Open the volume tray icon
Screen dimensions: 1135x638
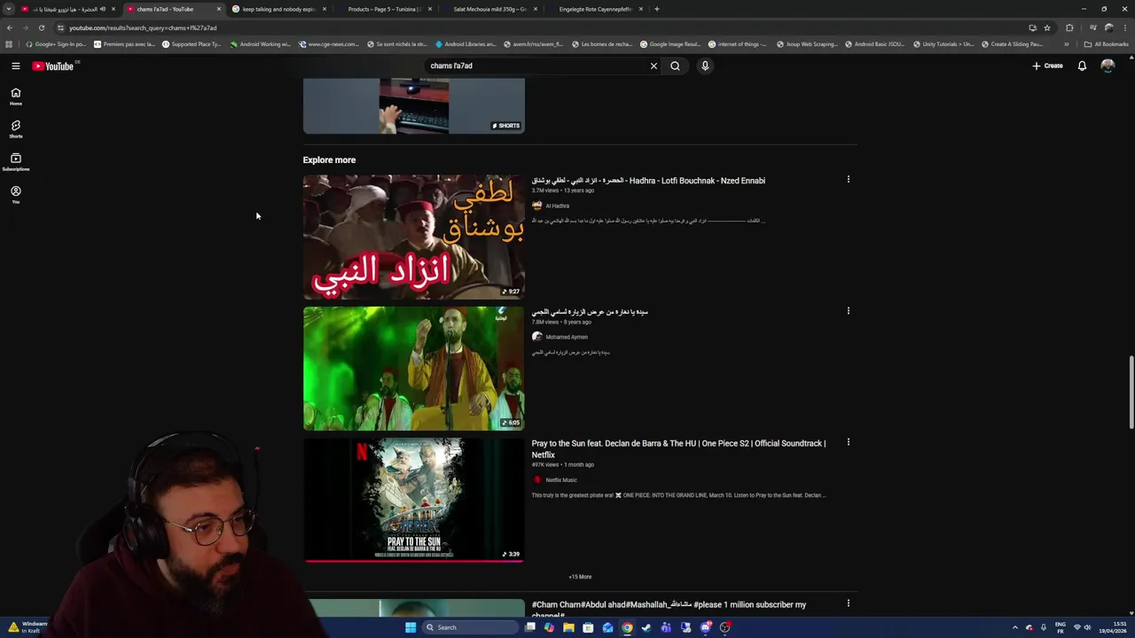(1087, 627)
